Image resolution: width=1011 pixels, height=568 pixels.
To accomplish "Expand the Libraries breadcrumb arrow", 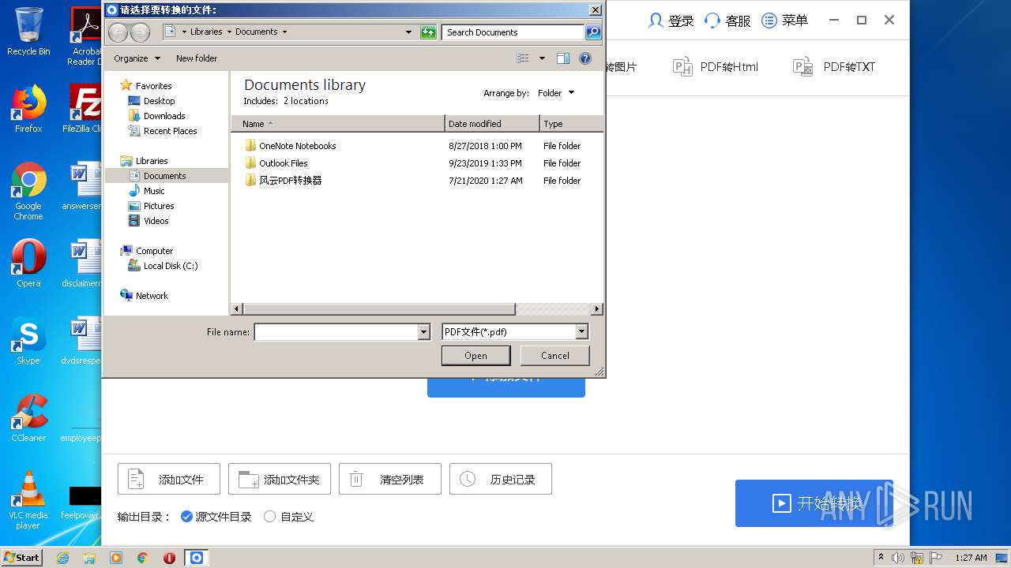I will tap(229, 32).
